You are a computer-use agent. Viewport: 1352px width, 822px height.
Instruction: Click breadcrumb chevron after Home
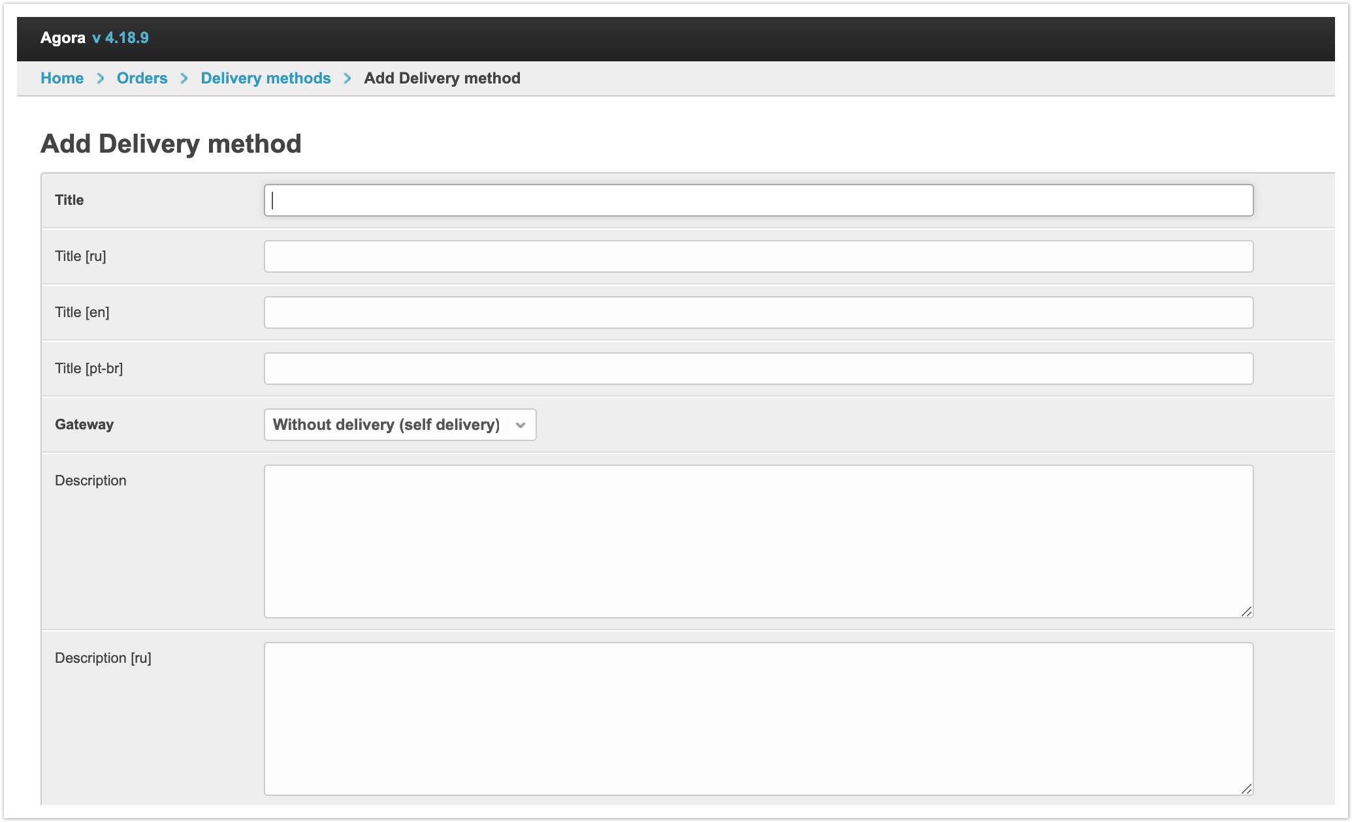tap(101, 78)
